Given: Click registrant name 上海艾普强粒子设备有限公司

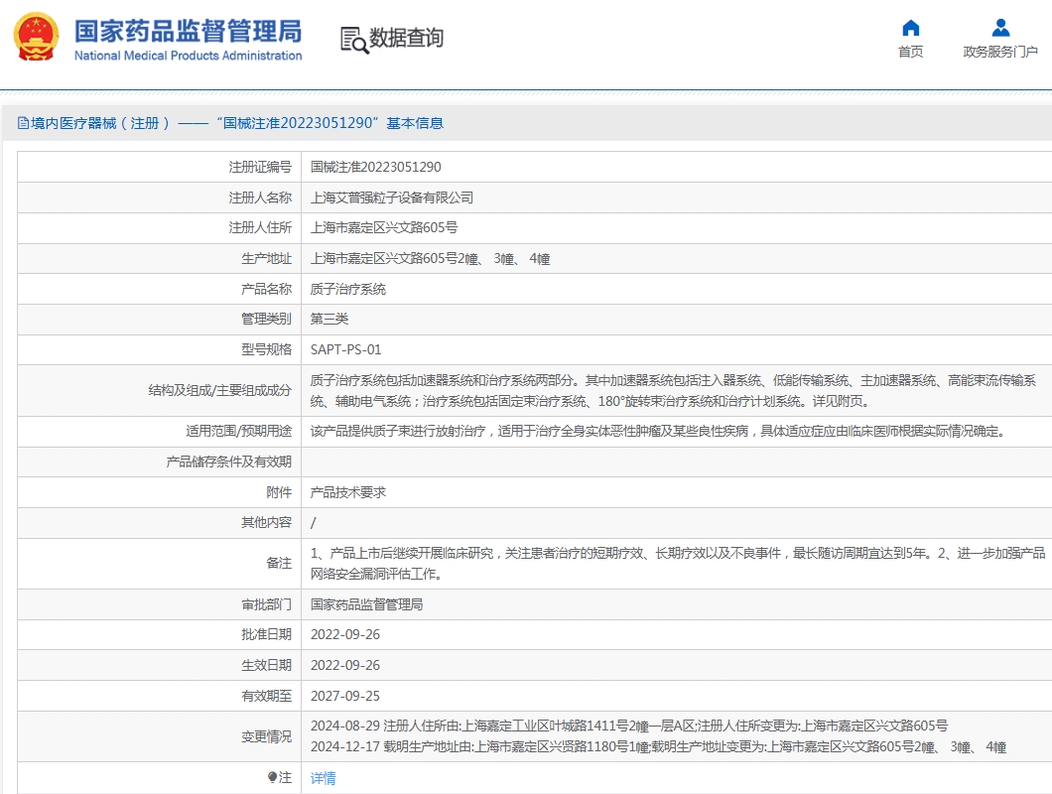Looking at the screenshot, I should pyautogui.click(x=392, y=198).
